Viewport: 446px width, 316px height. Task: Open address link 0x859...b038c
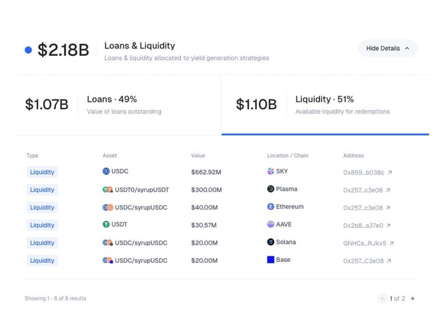pyautogui.click(x=363, y=173)
